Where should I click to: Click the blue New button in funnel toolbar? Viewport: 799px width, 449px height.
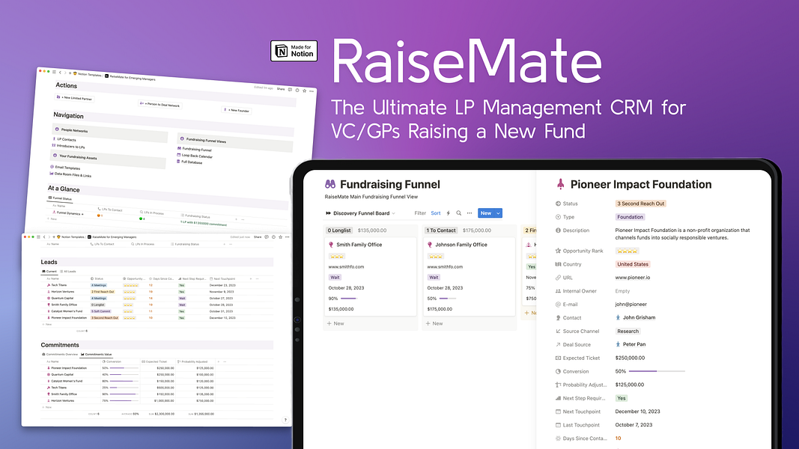click(x=486, y=213)
